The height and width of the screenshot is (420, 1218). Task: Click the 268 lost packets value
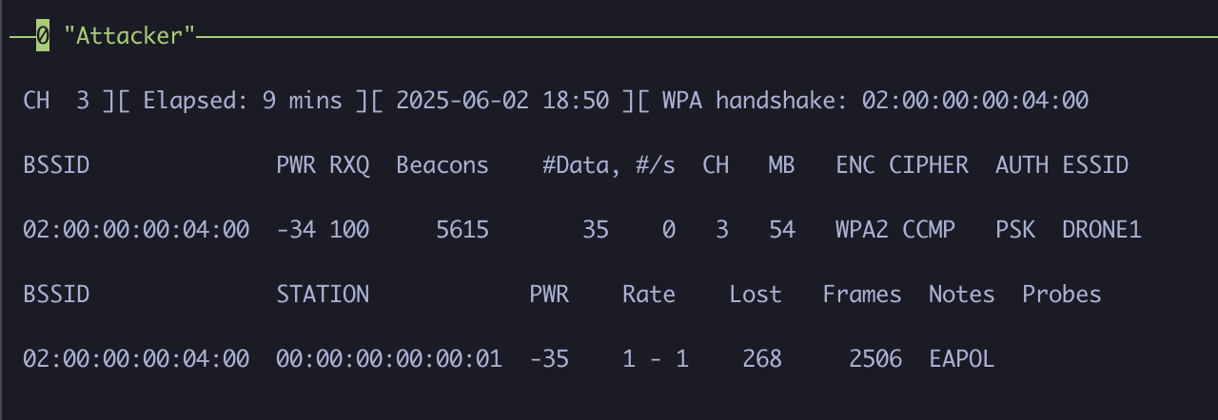coord(762,359)
